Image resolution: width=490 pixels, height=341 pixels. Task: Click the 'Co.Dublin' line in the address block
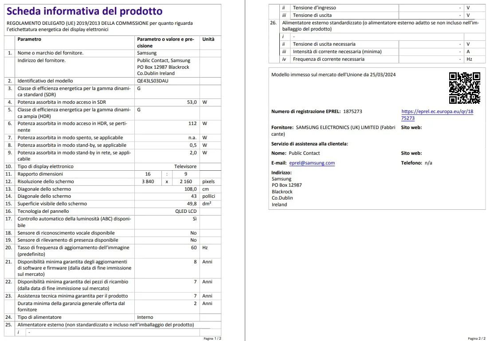click(x=282, y=198)
